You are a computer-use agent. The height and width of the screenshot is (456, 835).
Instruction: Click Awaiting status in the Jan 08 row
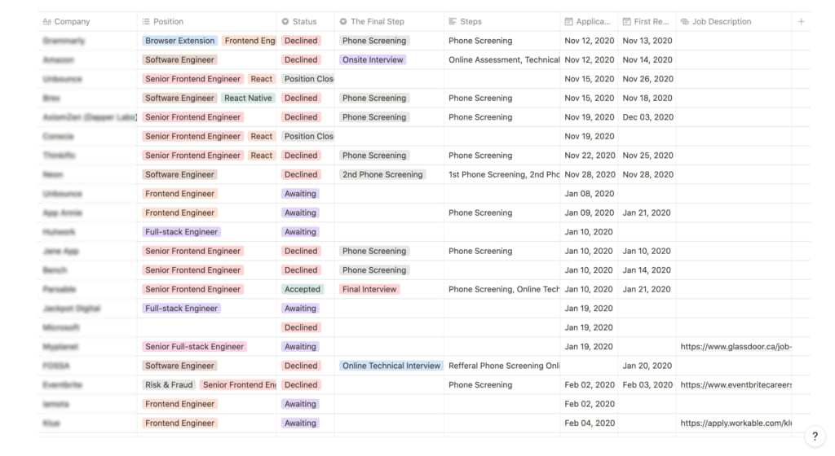(300, 194)
